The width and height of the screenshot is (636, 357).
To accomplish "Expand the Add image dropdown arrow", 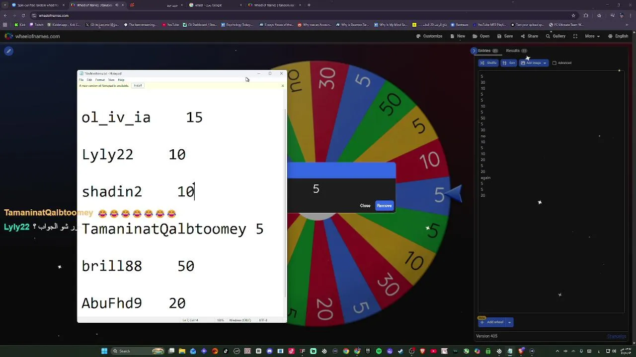I will 545,63.
